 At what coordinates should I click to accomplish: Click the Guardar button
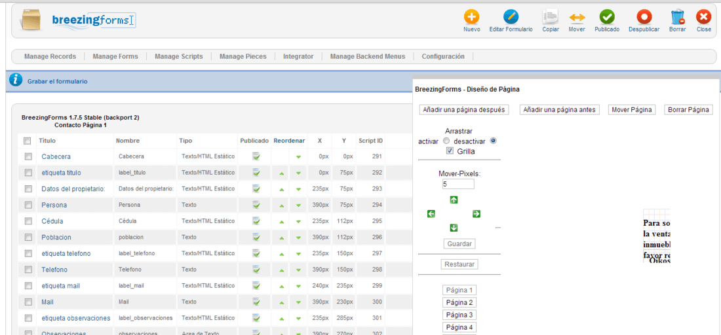(459, 243)
